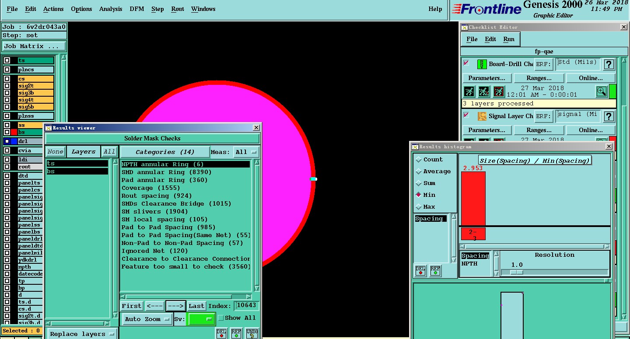The height and width of the screenshot is (339, 630).
Task: Click the Job Matrix button
Action: click(x=34, y=46)
